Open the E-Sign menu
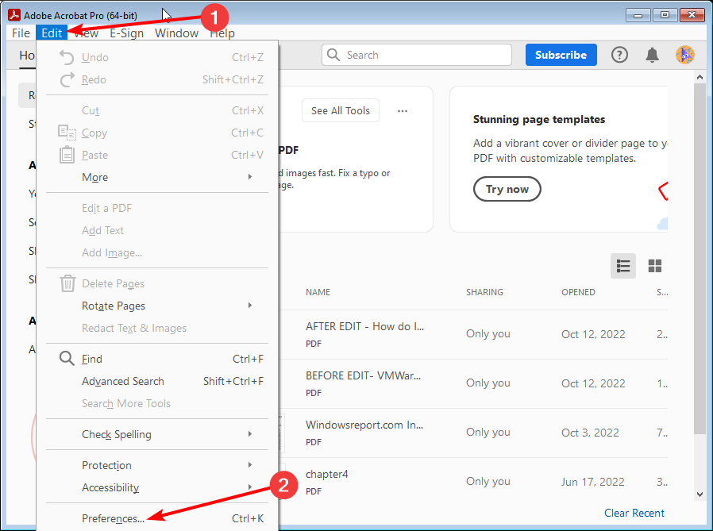The image size is (713, 531). tap(127, 33)
